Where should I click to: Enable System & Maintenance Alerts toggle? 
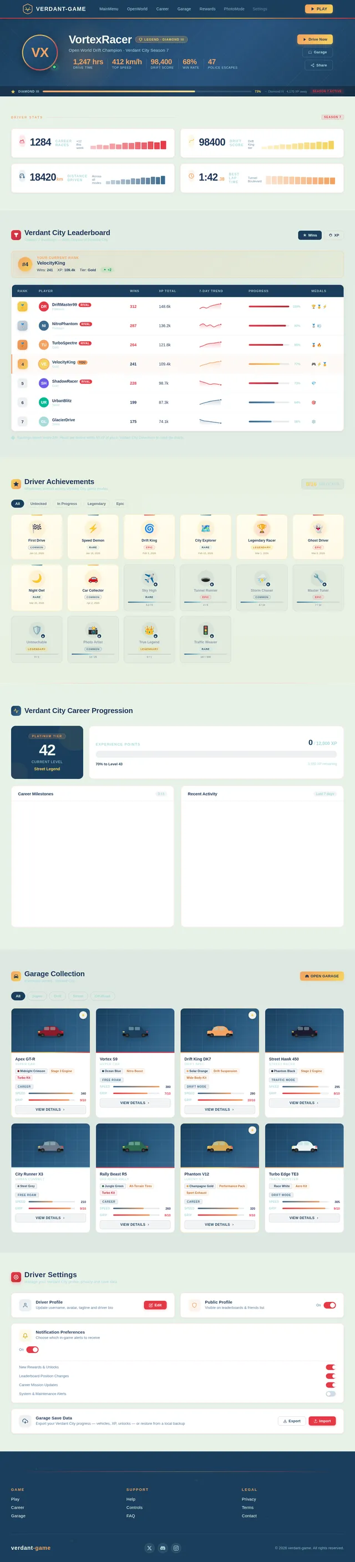click(330, 1394)
